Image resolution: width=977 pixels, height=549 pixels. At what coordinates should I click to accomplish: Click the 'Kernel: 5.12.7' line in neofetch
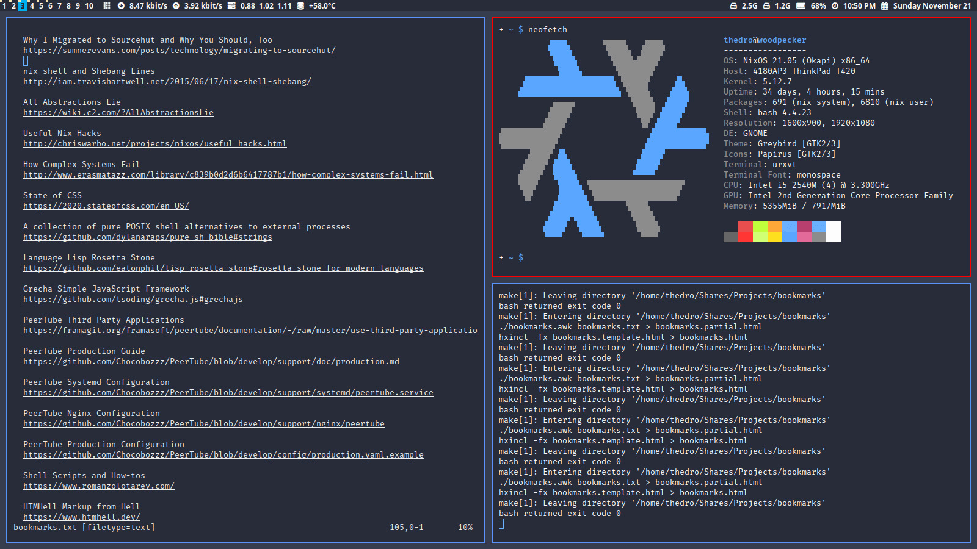758,82
